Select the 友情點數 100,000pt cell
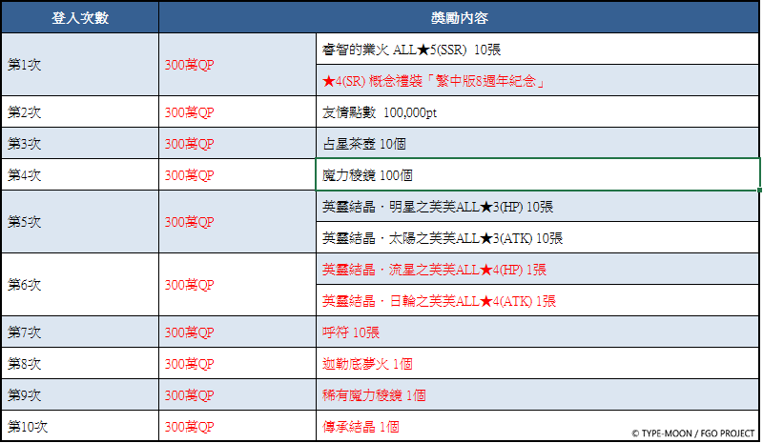The image size is (763, 443). click(537, 112)
